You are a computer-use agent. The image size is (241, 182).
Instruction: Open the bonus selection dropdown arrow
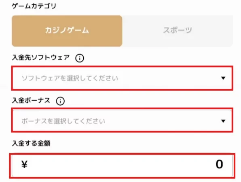[223, 121]
